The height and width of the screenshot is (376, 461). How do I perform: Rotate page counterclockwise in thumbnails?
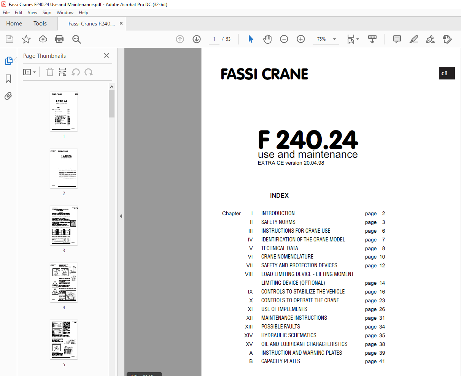pyautogui.click(x=76, y=72)
